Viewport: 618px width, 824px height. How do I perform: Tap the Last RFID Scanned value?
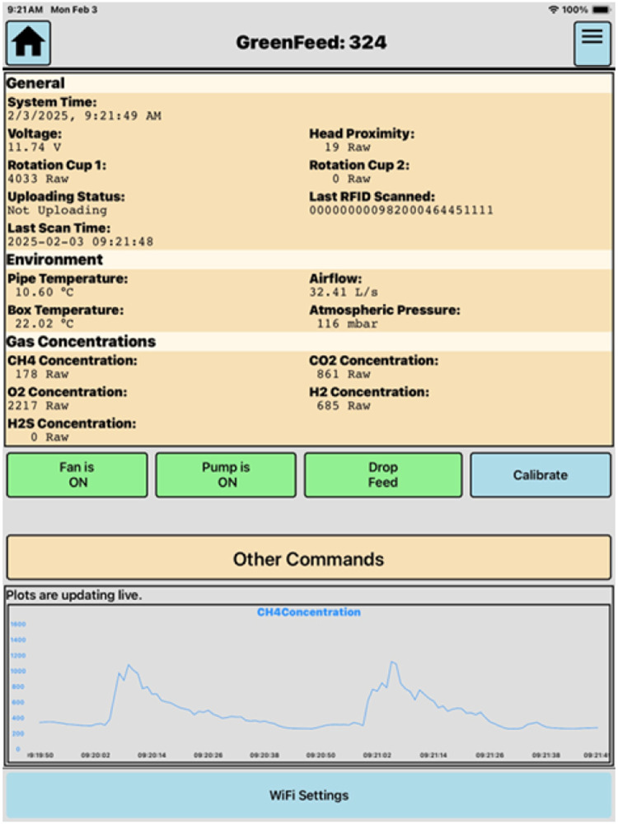401,210
